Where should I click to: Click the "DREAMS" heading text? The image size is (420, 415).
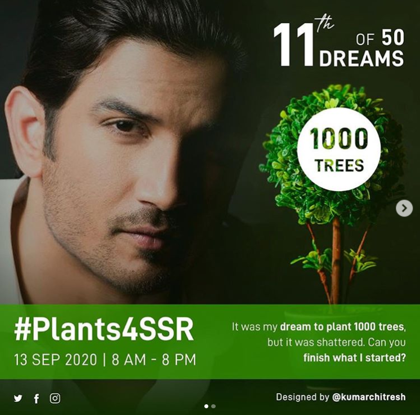click(x=361, y=59)
